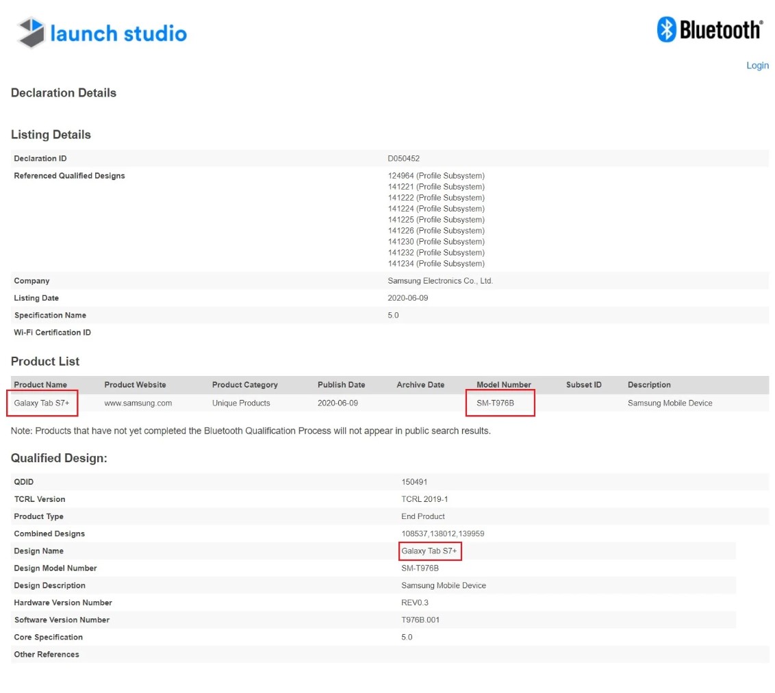
Task: Click Combined Designs value 108537,138012,139959
Action: coord(443,534)
